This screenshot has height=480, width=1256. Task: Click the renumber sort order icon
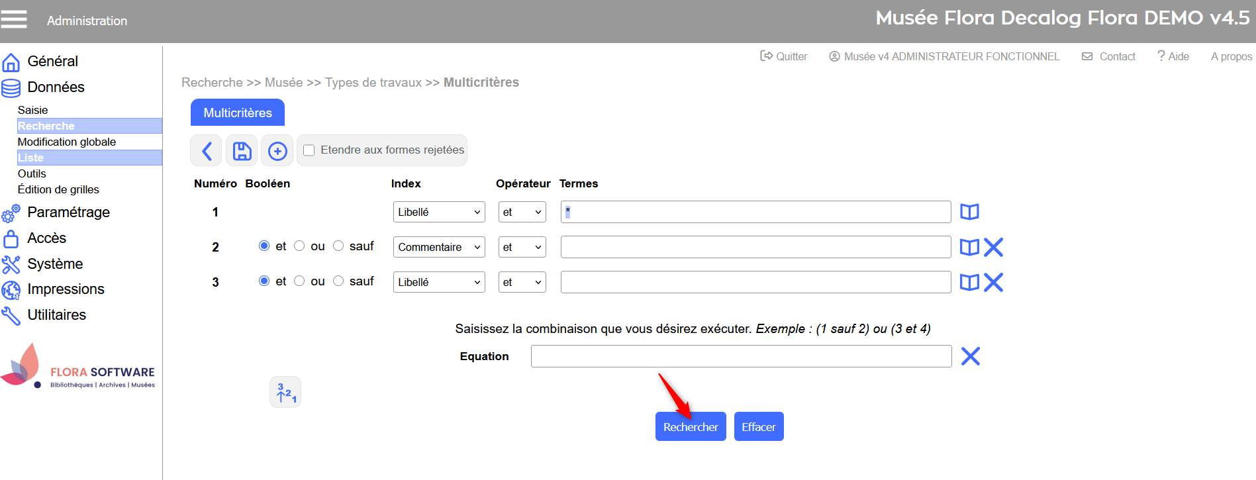click(x=285, y=392)
